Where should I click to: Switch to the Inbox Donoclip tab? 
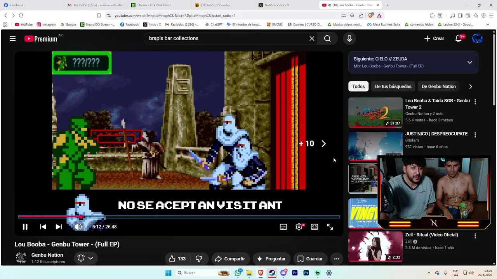point(223,5)
